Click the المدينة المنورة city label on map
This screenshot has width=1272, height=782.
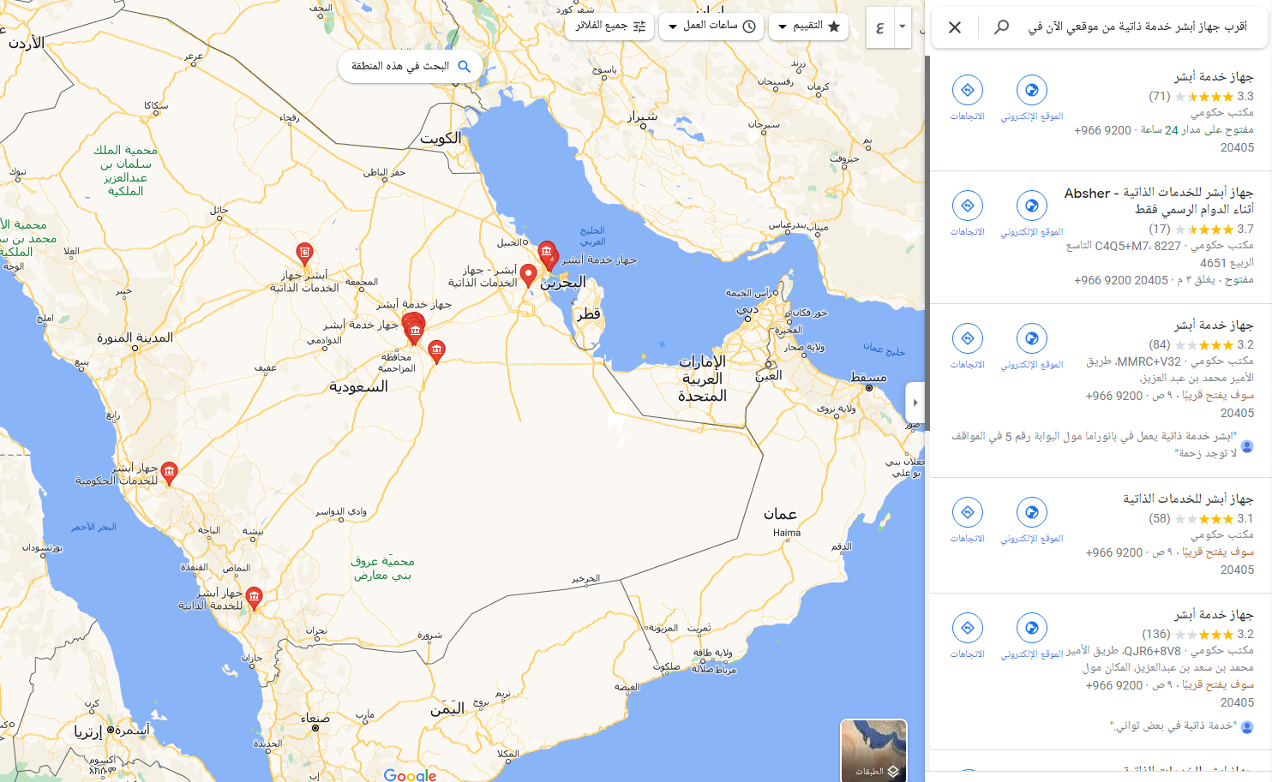[135, 337]
